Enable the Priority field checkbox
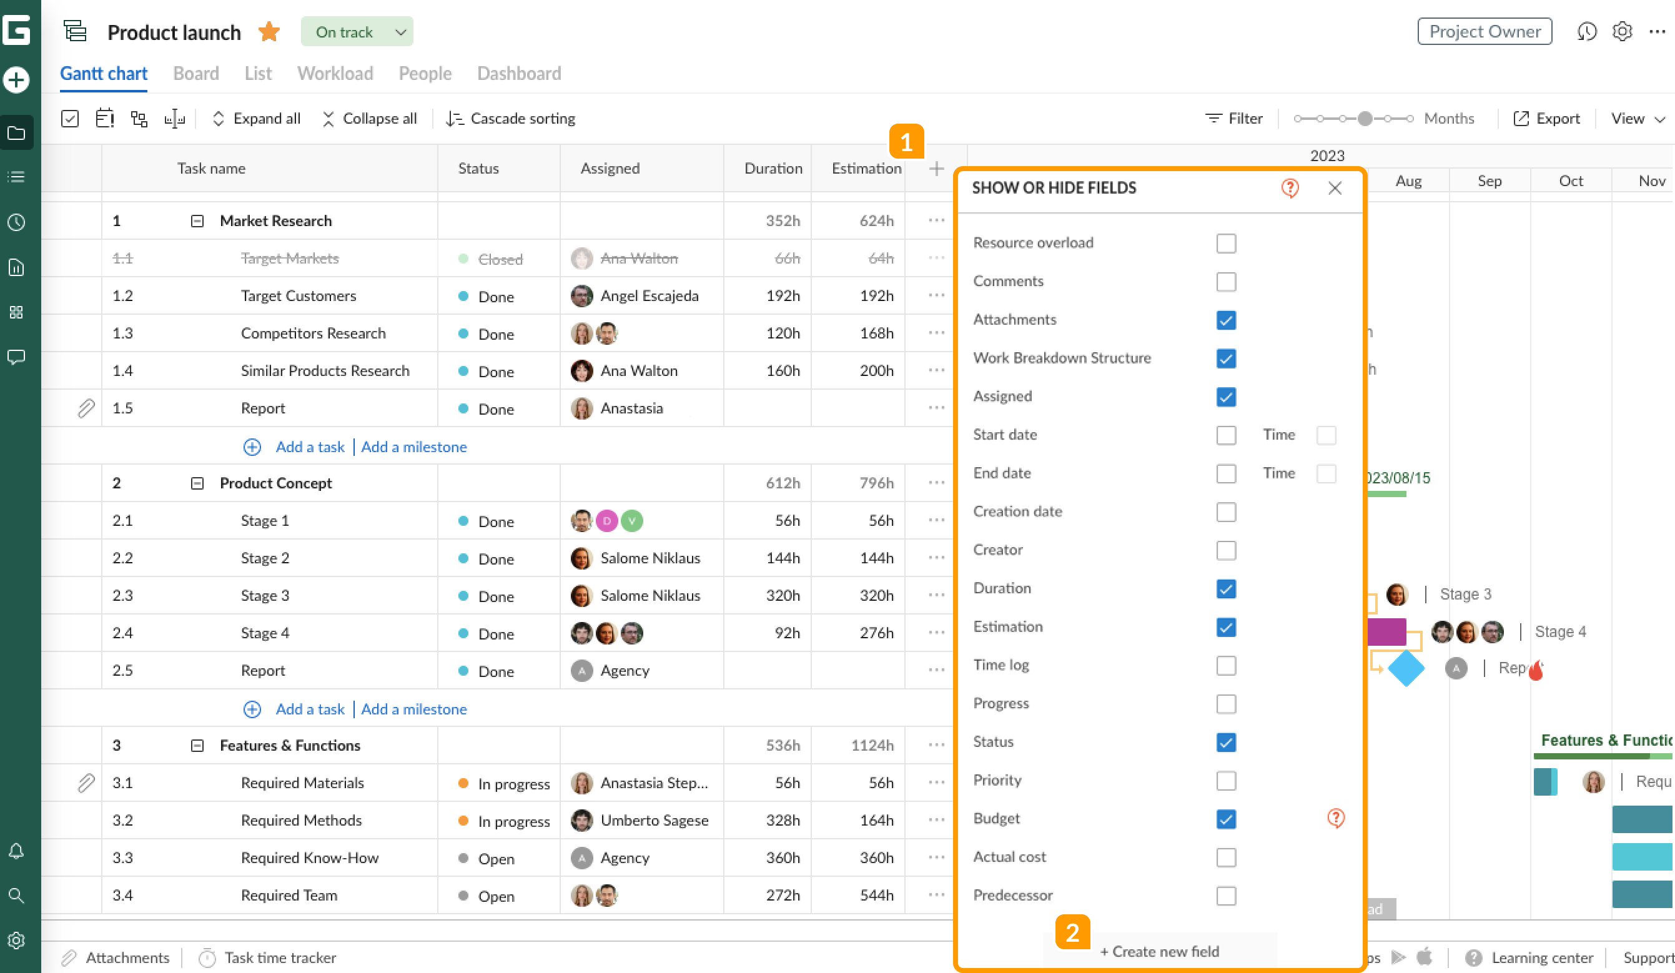Screen dimensions: 1675x973 tap(1227, 781)
